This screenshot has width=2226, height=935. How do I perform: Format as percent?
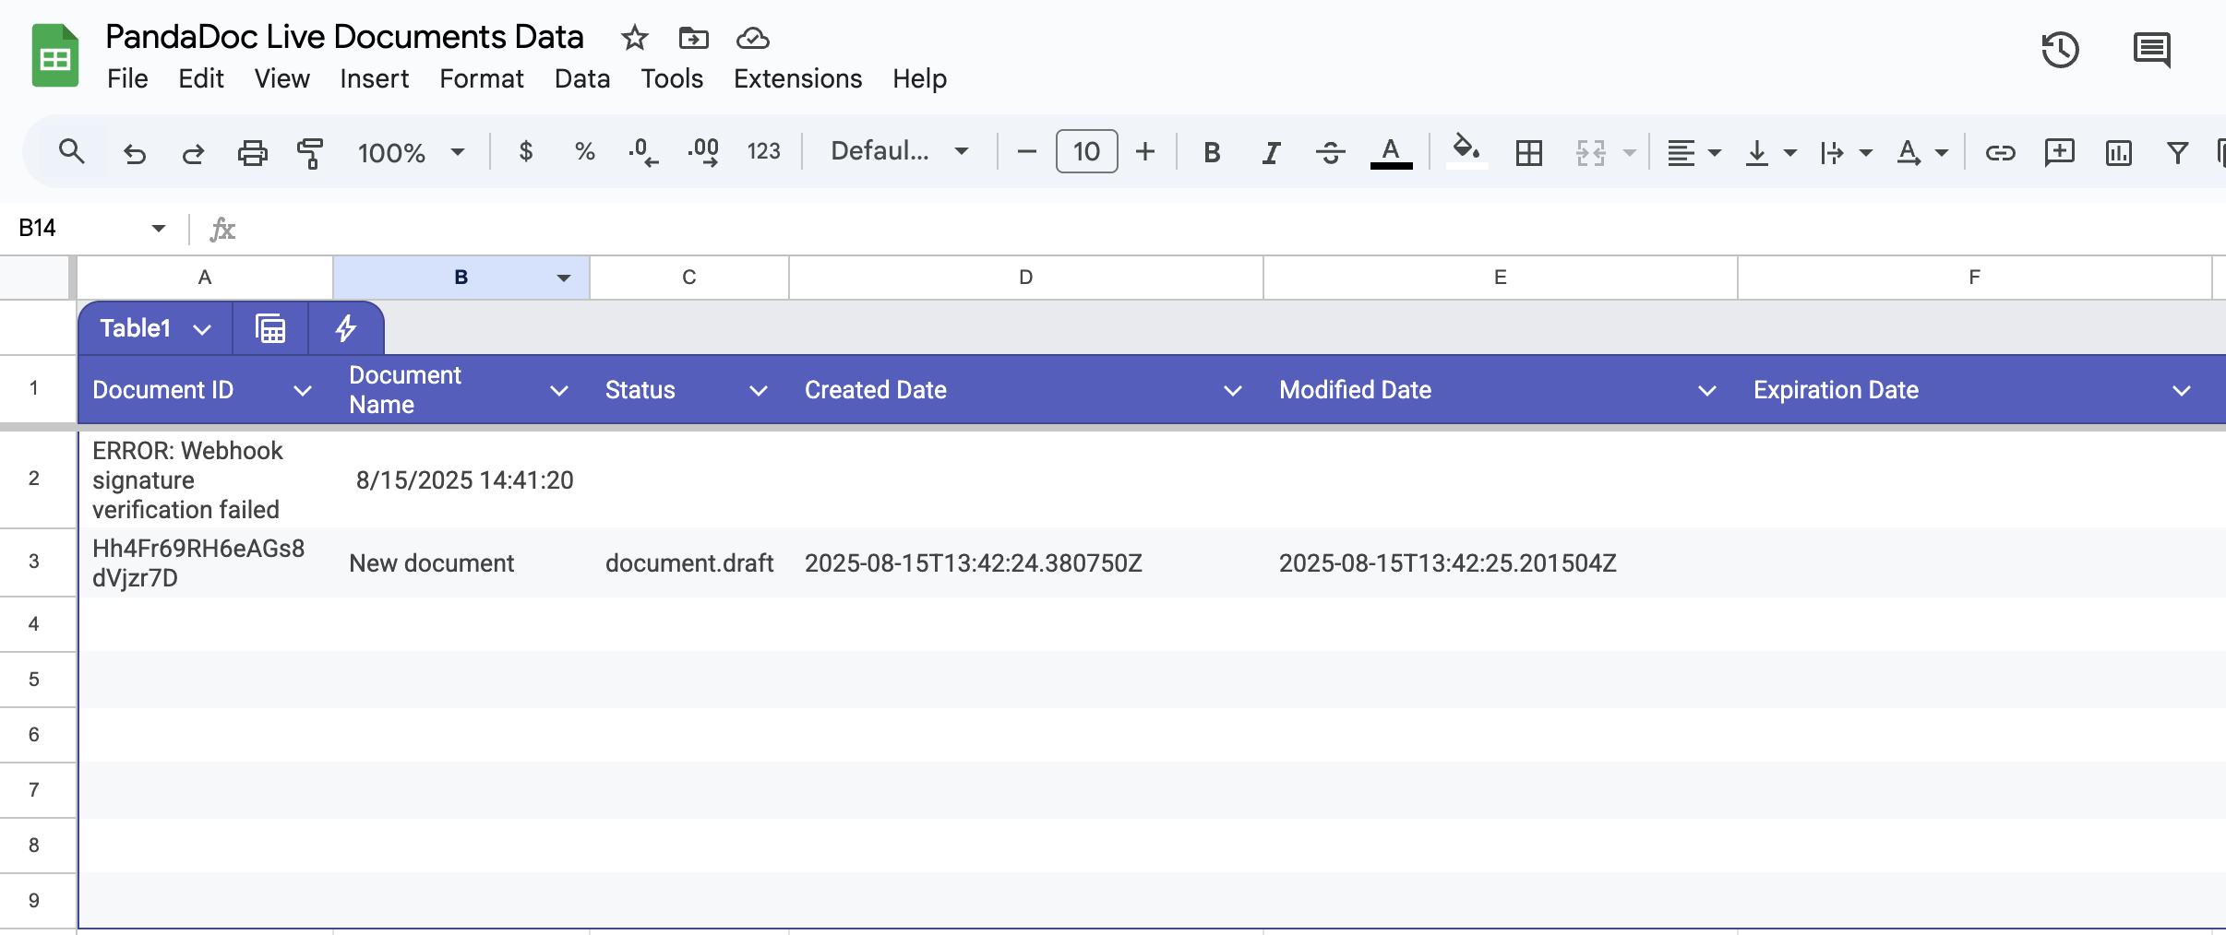click(584, 151)
